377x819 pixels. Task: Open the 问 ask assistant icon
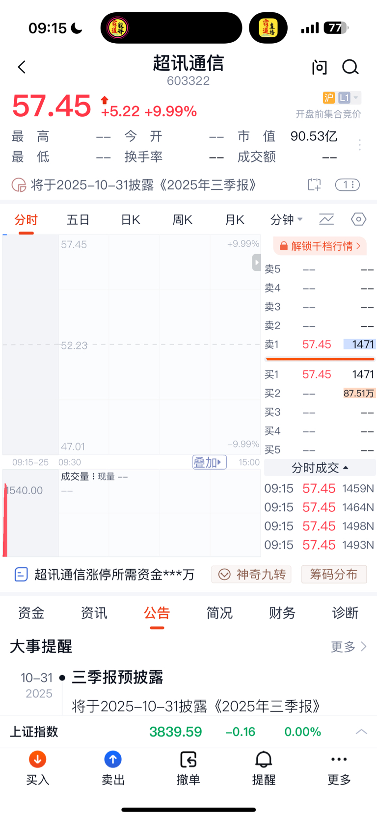point(320,67)
